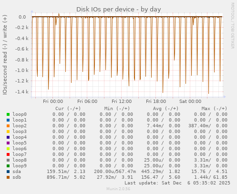The width and height of the screenshot is (237, 194).
Task: Select the loop1 legend label
Action: (x=20, y=120)
